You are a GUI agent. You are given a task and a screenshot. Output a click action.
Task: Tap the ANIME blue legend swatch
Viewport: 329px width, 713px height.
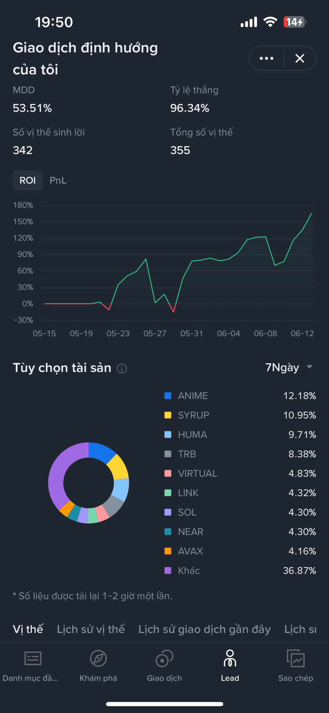(x=168, y=396)
